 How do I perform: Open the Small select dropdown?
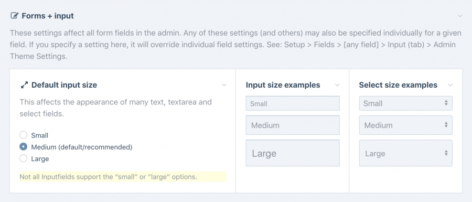pos(405,103)
